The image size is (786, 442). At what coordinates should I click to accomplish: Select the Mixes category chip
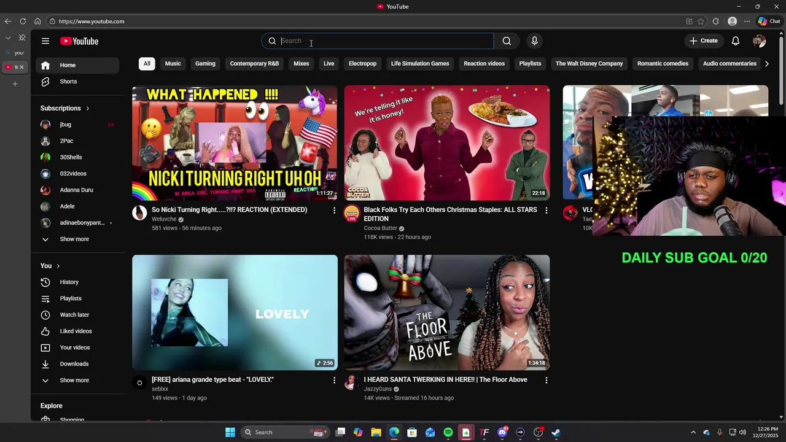(302, 64)
